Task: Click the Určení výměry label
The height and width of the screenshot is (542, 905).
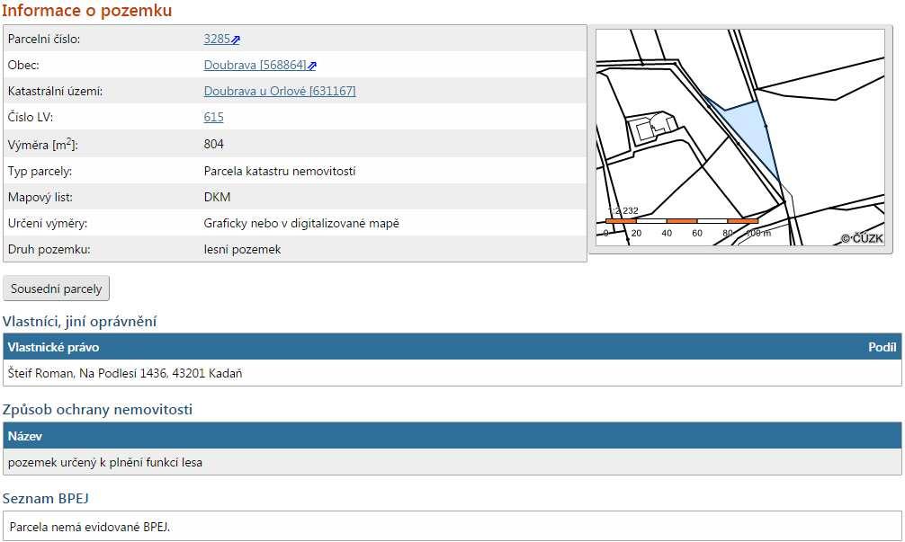Action: coord(48,223)
